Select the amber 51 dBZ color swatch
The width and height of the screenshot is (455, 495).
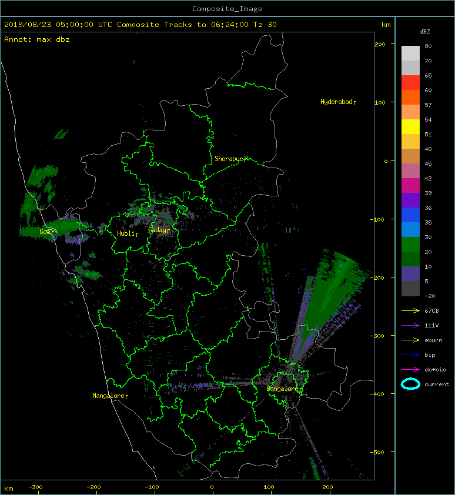click(410, 142)
